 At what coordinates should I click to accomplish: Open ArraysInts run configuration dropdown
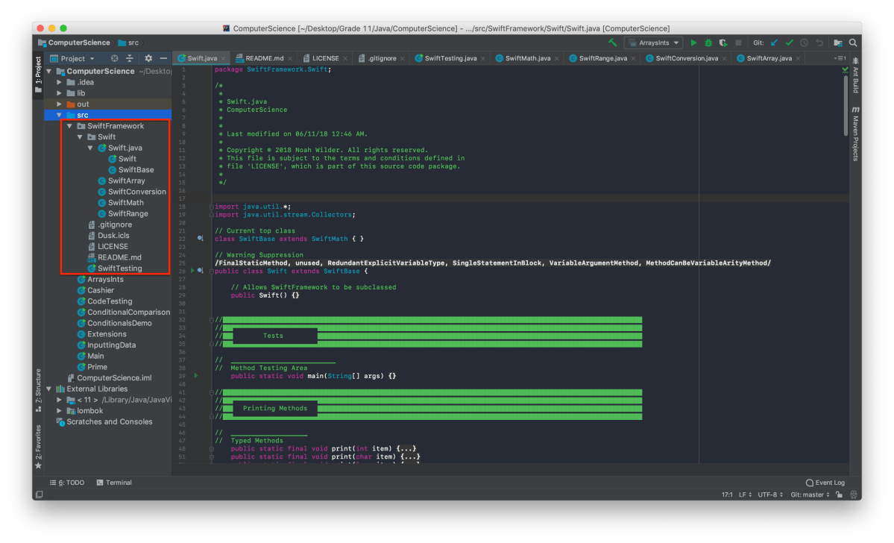(x=654, y=43)
